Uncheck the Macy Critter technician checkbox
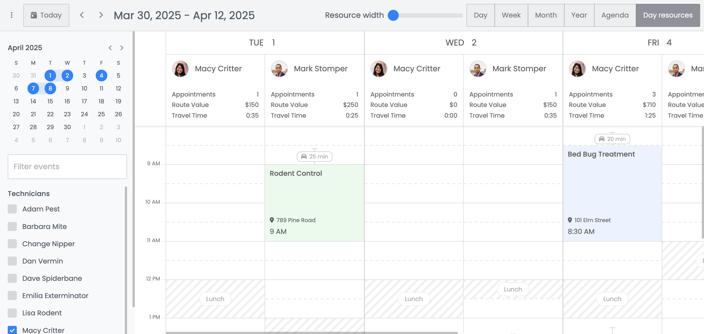The height and width of the screenshot is (334, 704). click(12, 330)
